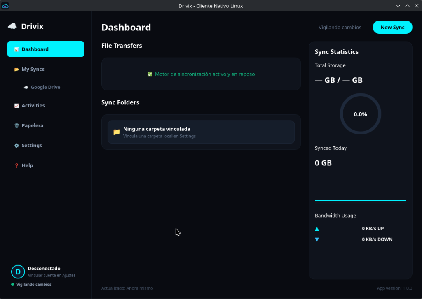The width and height of the screenshot is (422, 299).
Task: Click Vincular cuenta en Ajustes link
Action: [52, 275]
